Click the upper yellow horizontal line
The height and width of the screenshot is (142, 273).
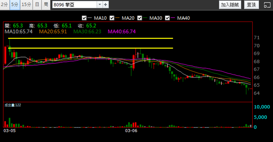91,38
